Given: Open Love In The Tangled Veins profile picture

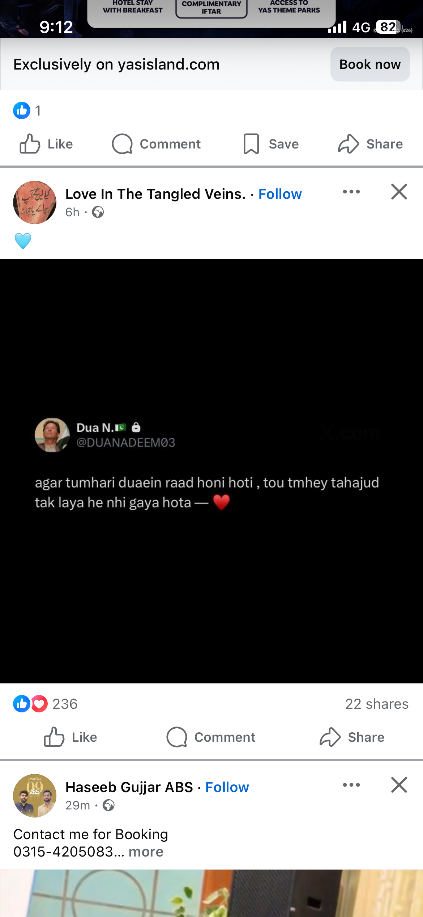Looking at the screenshot, I should pyautogui.click(x=35, y=202).
